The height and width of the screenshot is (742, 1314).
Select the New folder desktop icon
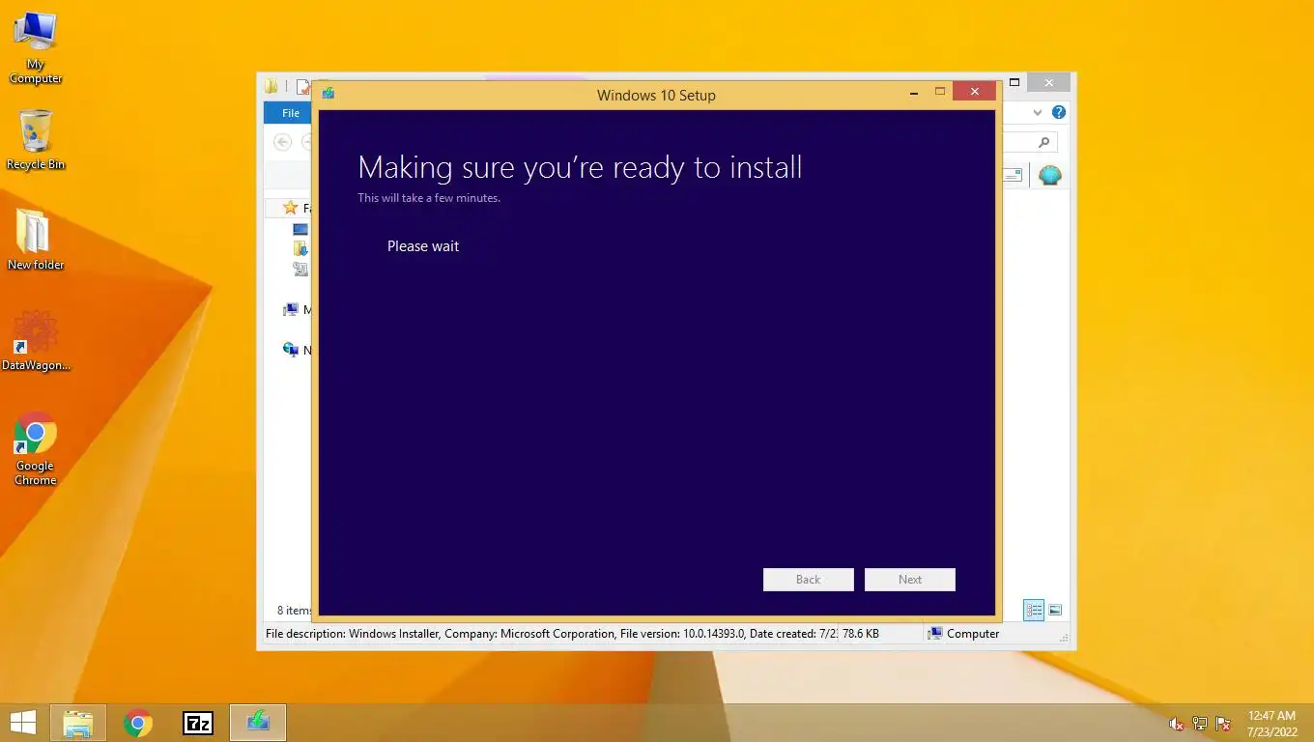[35, 240]
